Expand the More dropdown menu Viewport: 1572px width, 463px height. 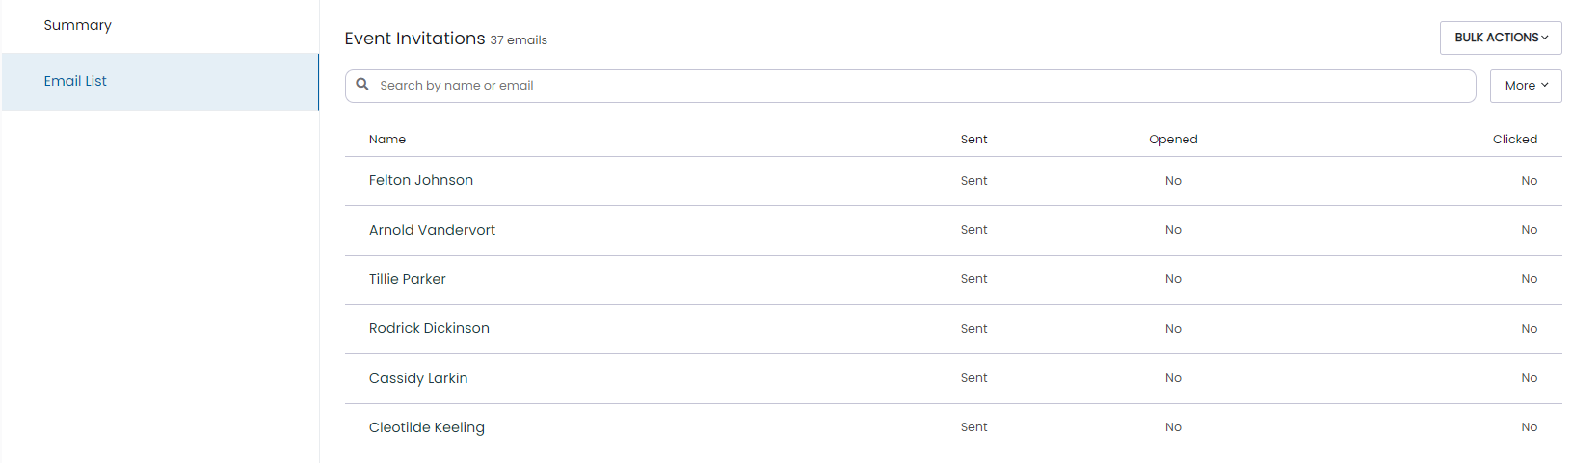coord(1526,86)
